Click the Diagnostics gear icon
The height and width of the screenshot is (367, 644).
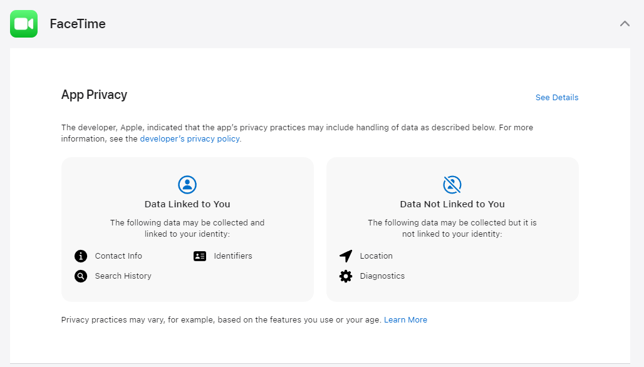click(346, 276)
